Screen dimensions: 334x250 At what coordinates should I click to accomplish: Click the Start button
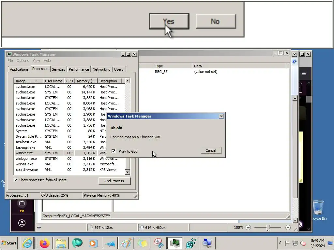[9, 243]
